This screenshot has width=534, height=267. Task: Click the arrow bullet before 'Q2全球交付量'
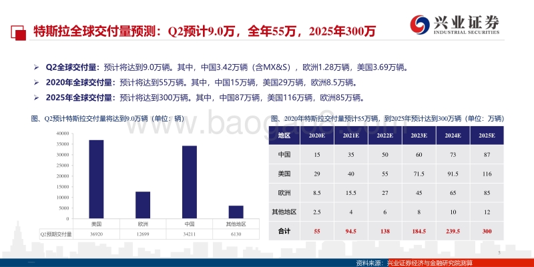[37, 67]
